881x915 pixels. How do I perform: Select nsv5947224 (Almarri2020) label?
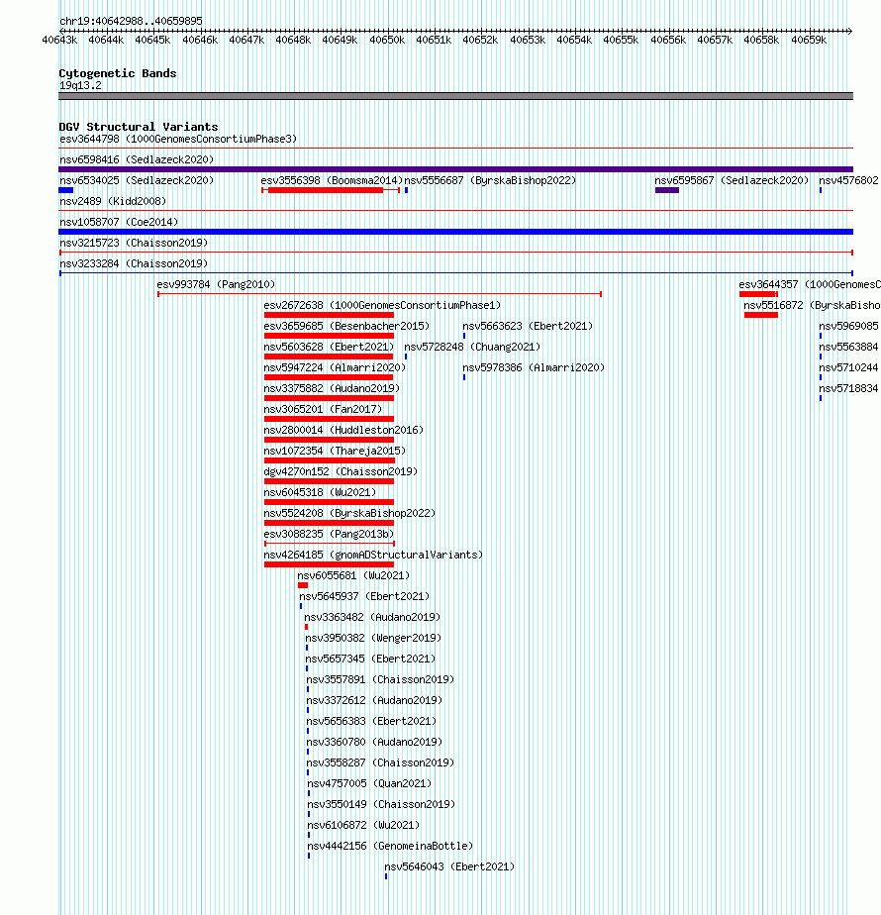(335, 367)
